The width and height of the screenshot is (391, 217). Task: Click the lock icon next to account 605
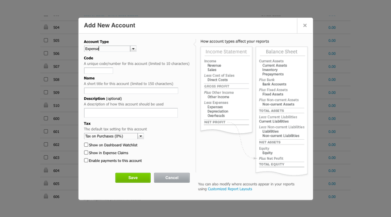[x=46, y=184]
